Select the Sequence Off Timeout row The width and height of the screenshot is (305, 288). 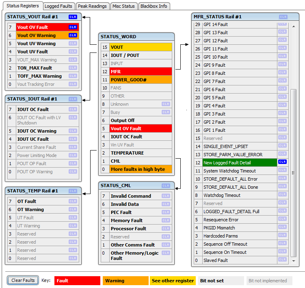click(241, 244)
